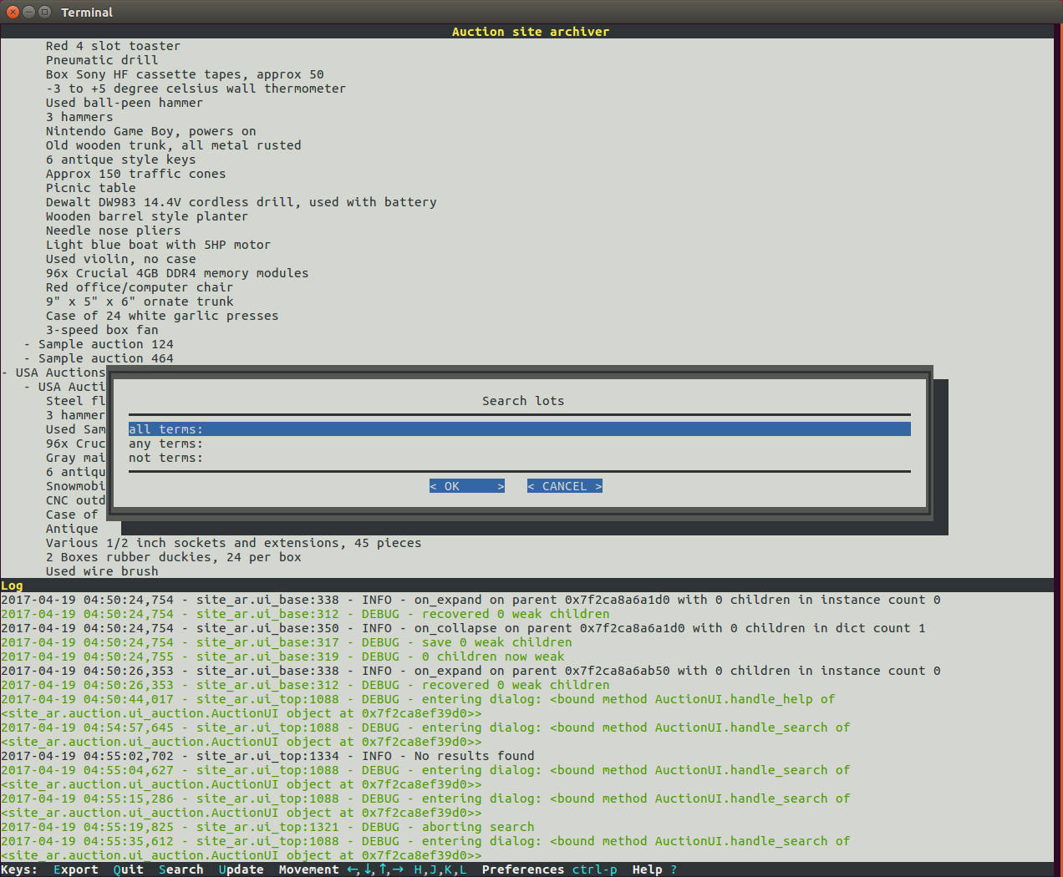The image size is (1063, 877).
Task: Click the 'Search lots' dialog title
Action: point(523,401)
